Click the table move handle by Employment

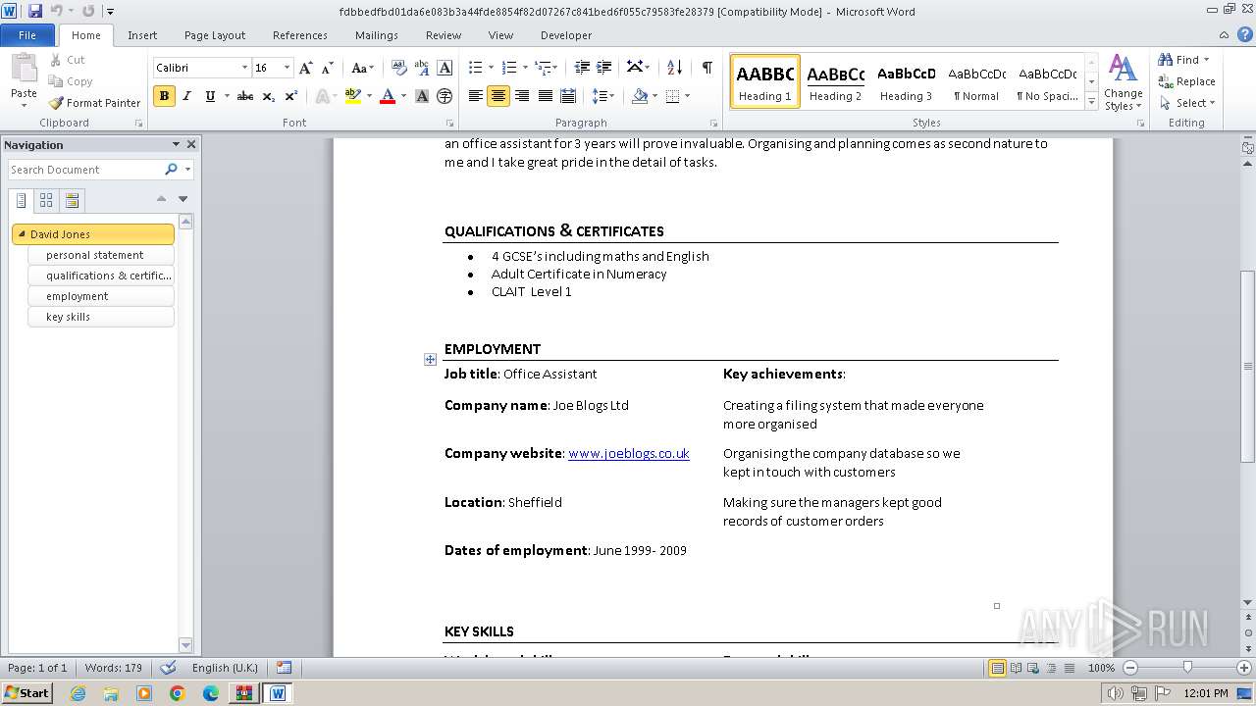(x=430, y=360)
